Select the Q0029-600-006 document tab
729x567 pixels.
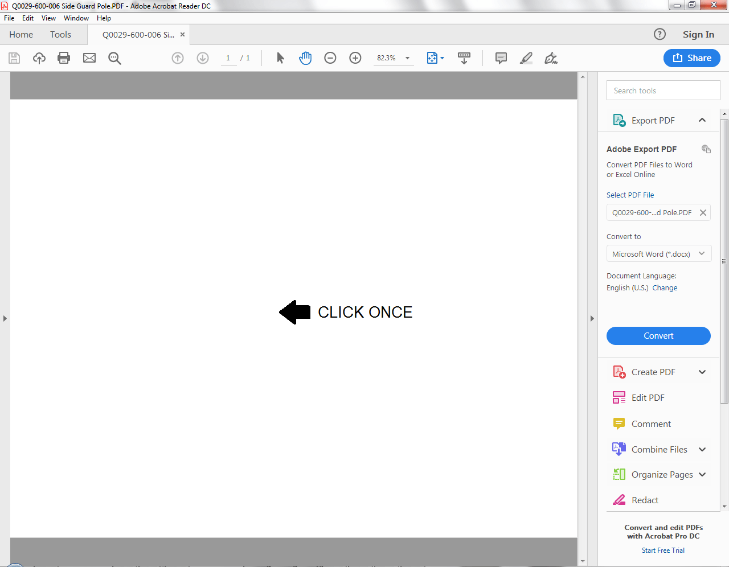click(138, 34)
